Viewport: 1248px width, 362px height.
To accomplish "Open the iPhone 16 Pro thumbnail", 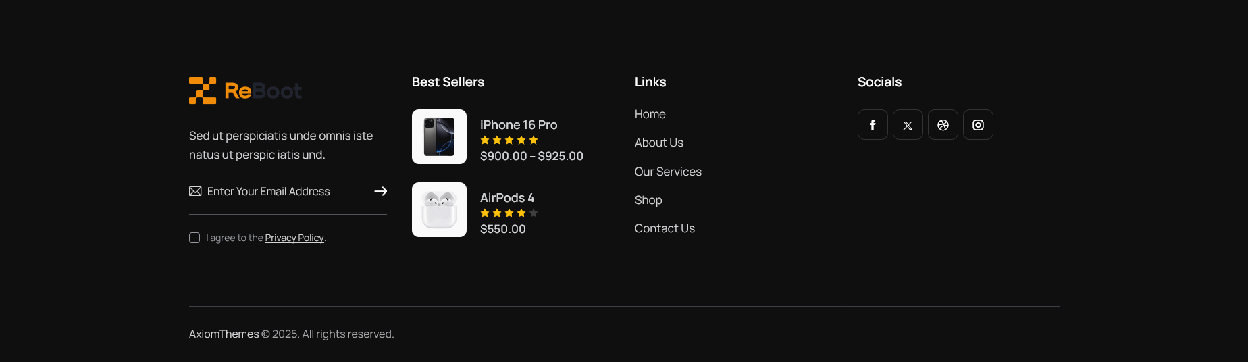I will pyautogui.click(x=439, y=136).
